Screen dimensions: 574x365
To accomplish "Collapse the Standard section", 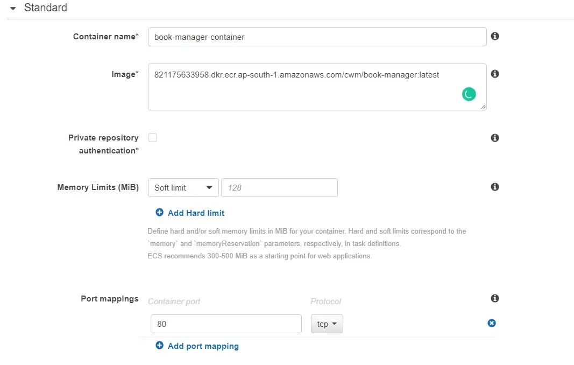I will [13, 8].
